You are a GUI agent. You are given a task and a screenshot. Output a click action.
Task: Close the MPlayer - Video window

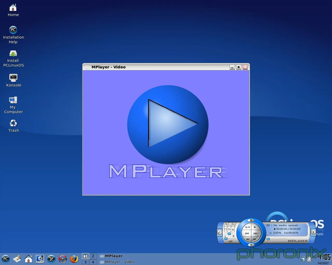pyautogui.click(x=245, y=67)
